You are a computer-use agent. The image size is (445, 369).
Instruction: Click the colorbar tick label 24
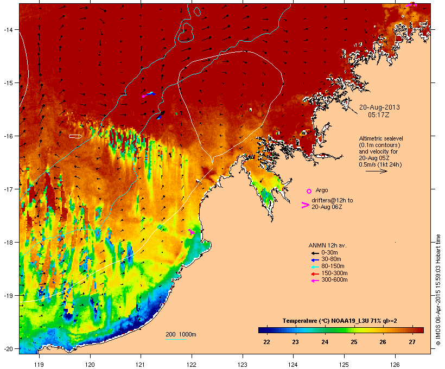[x=325, y=342]
